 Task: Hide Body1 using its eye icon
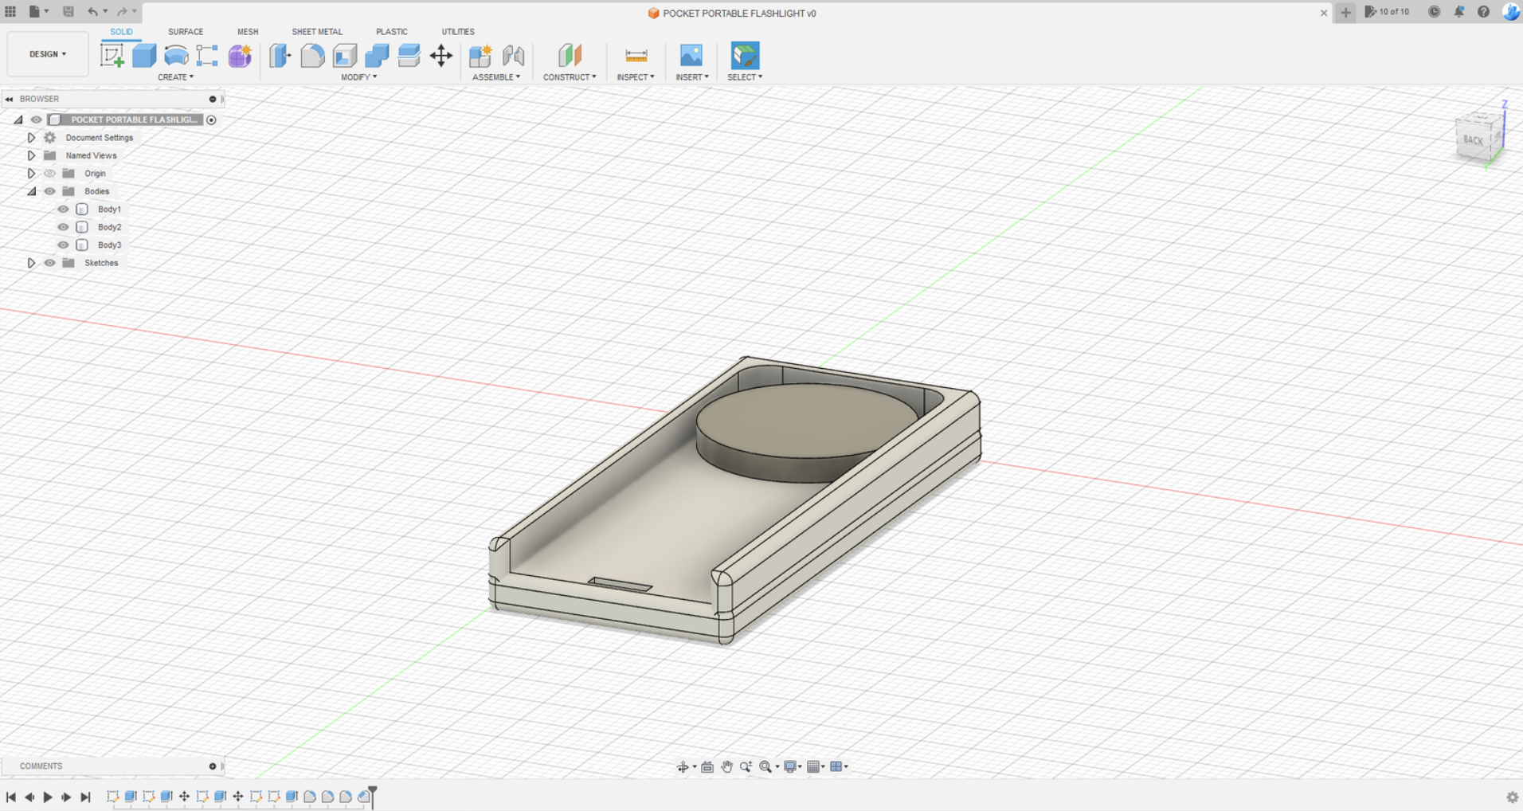coord(63,209)
